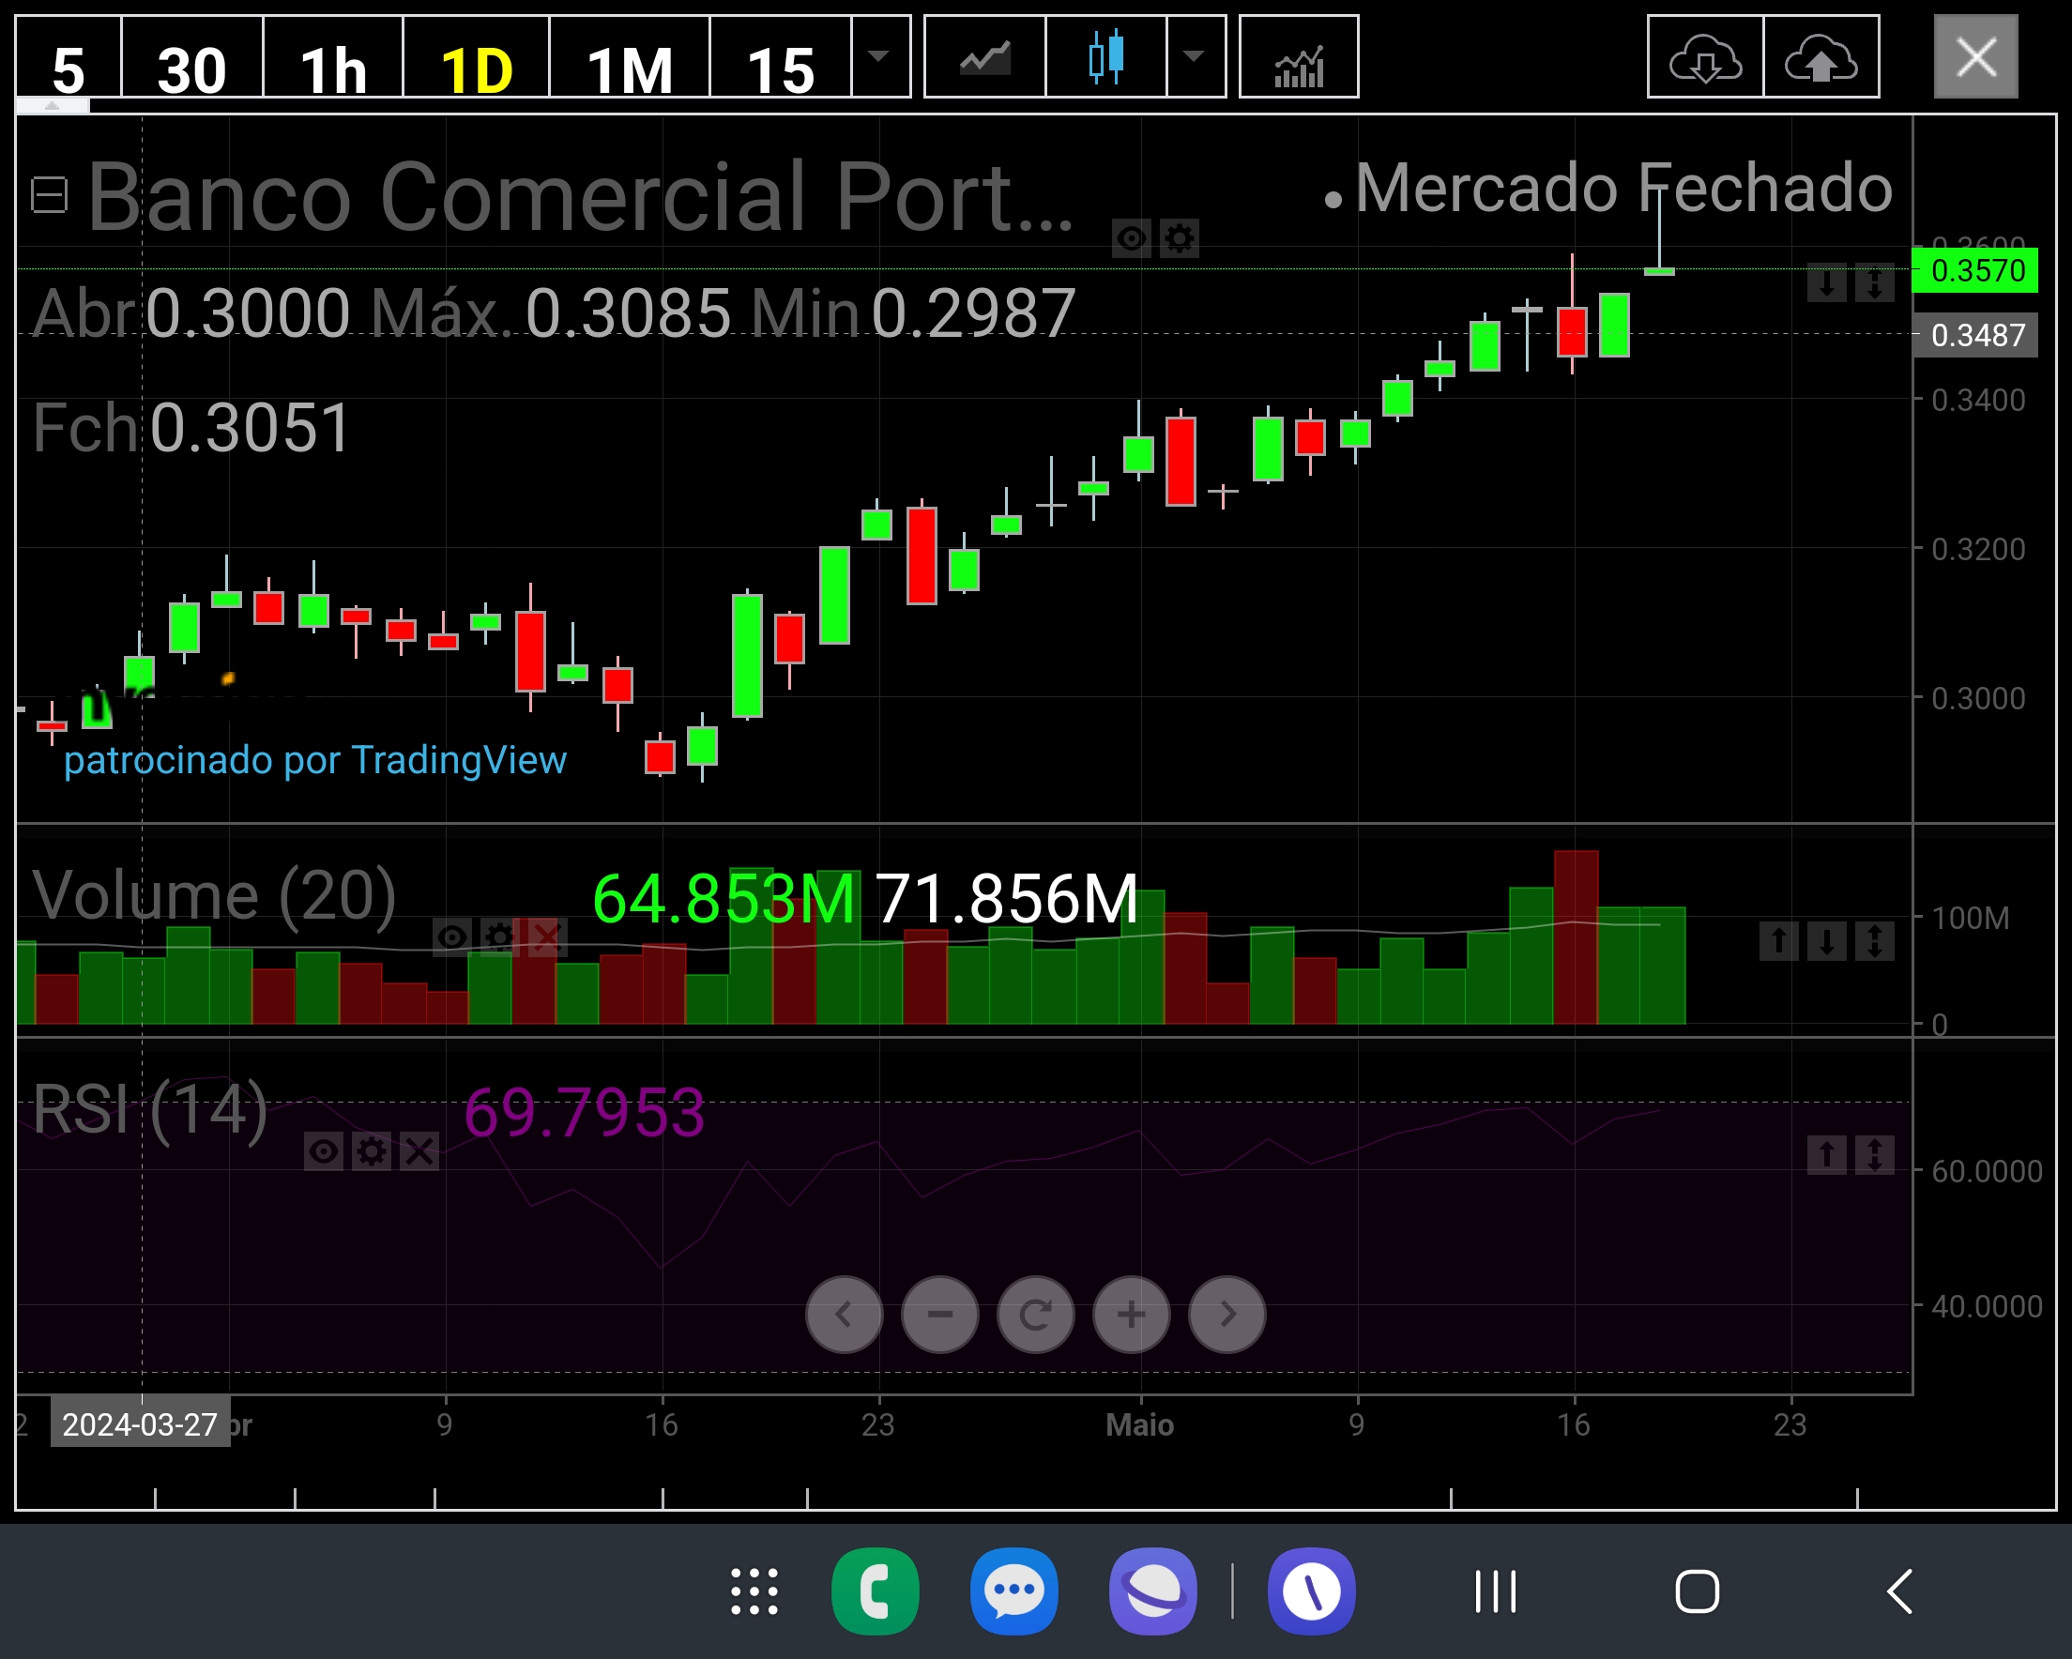Zoom in chart with plus button

coord(1131,1314)
